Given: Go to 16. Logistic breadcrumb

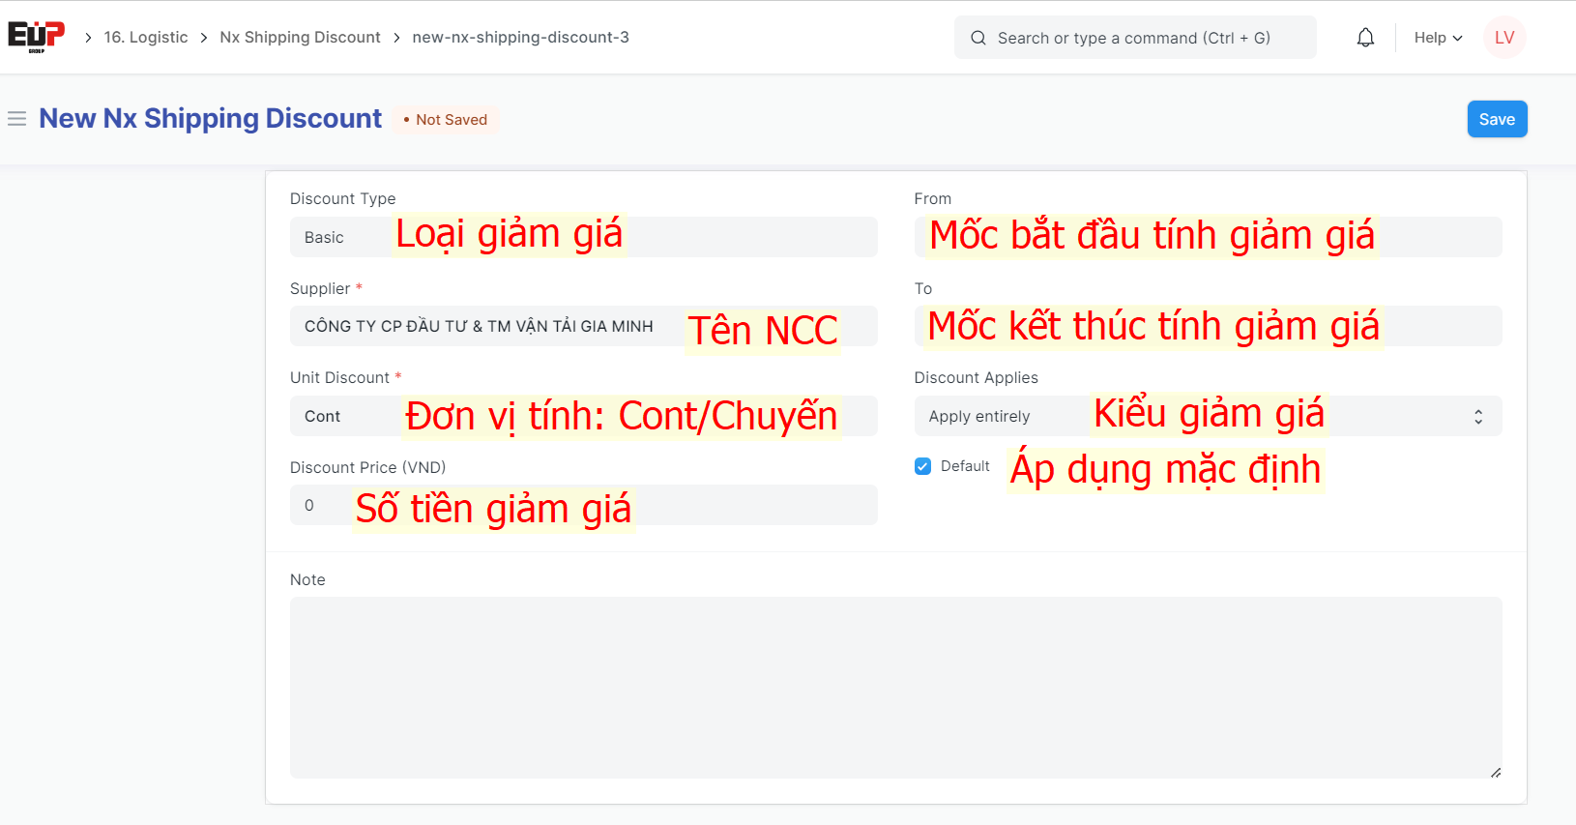Looking at the screenshot, I should click(x=146, y=38).
